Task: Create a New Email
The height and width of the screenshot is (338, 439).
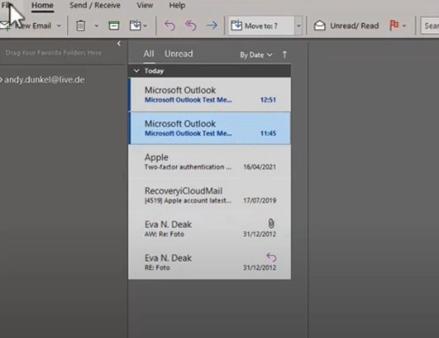Action: (x=26, y=26)
